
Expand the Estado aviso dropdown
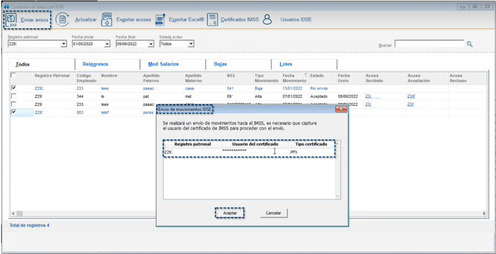tap(191, 44)
